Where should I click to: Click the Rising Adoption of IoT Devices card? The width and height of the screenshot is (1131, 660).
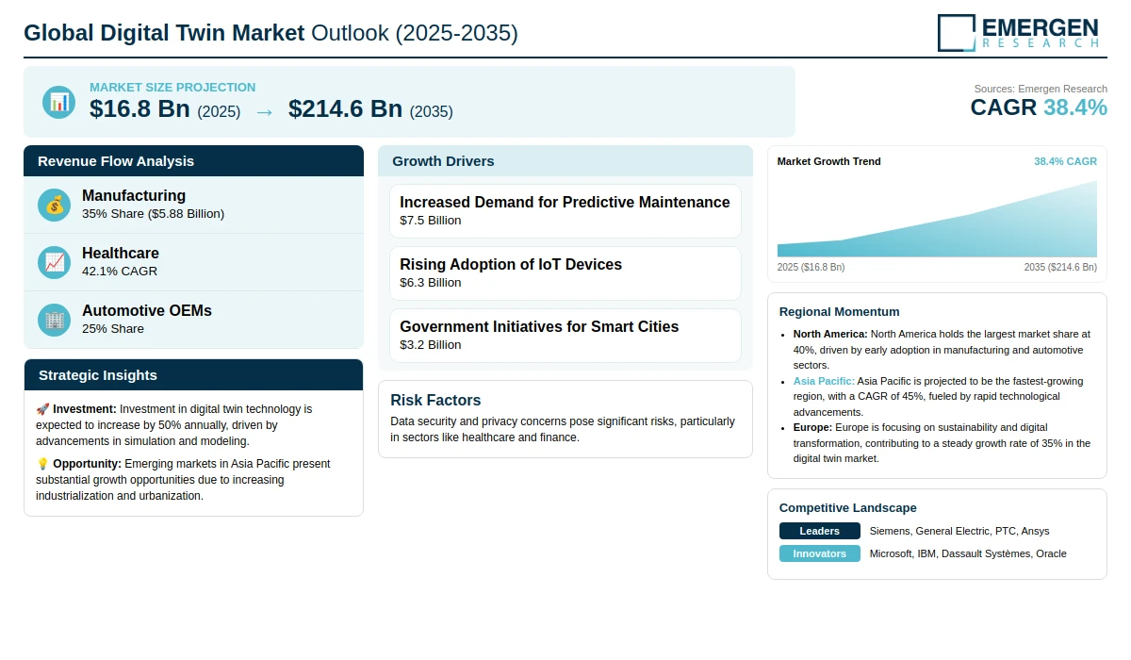565,273
